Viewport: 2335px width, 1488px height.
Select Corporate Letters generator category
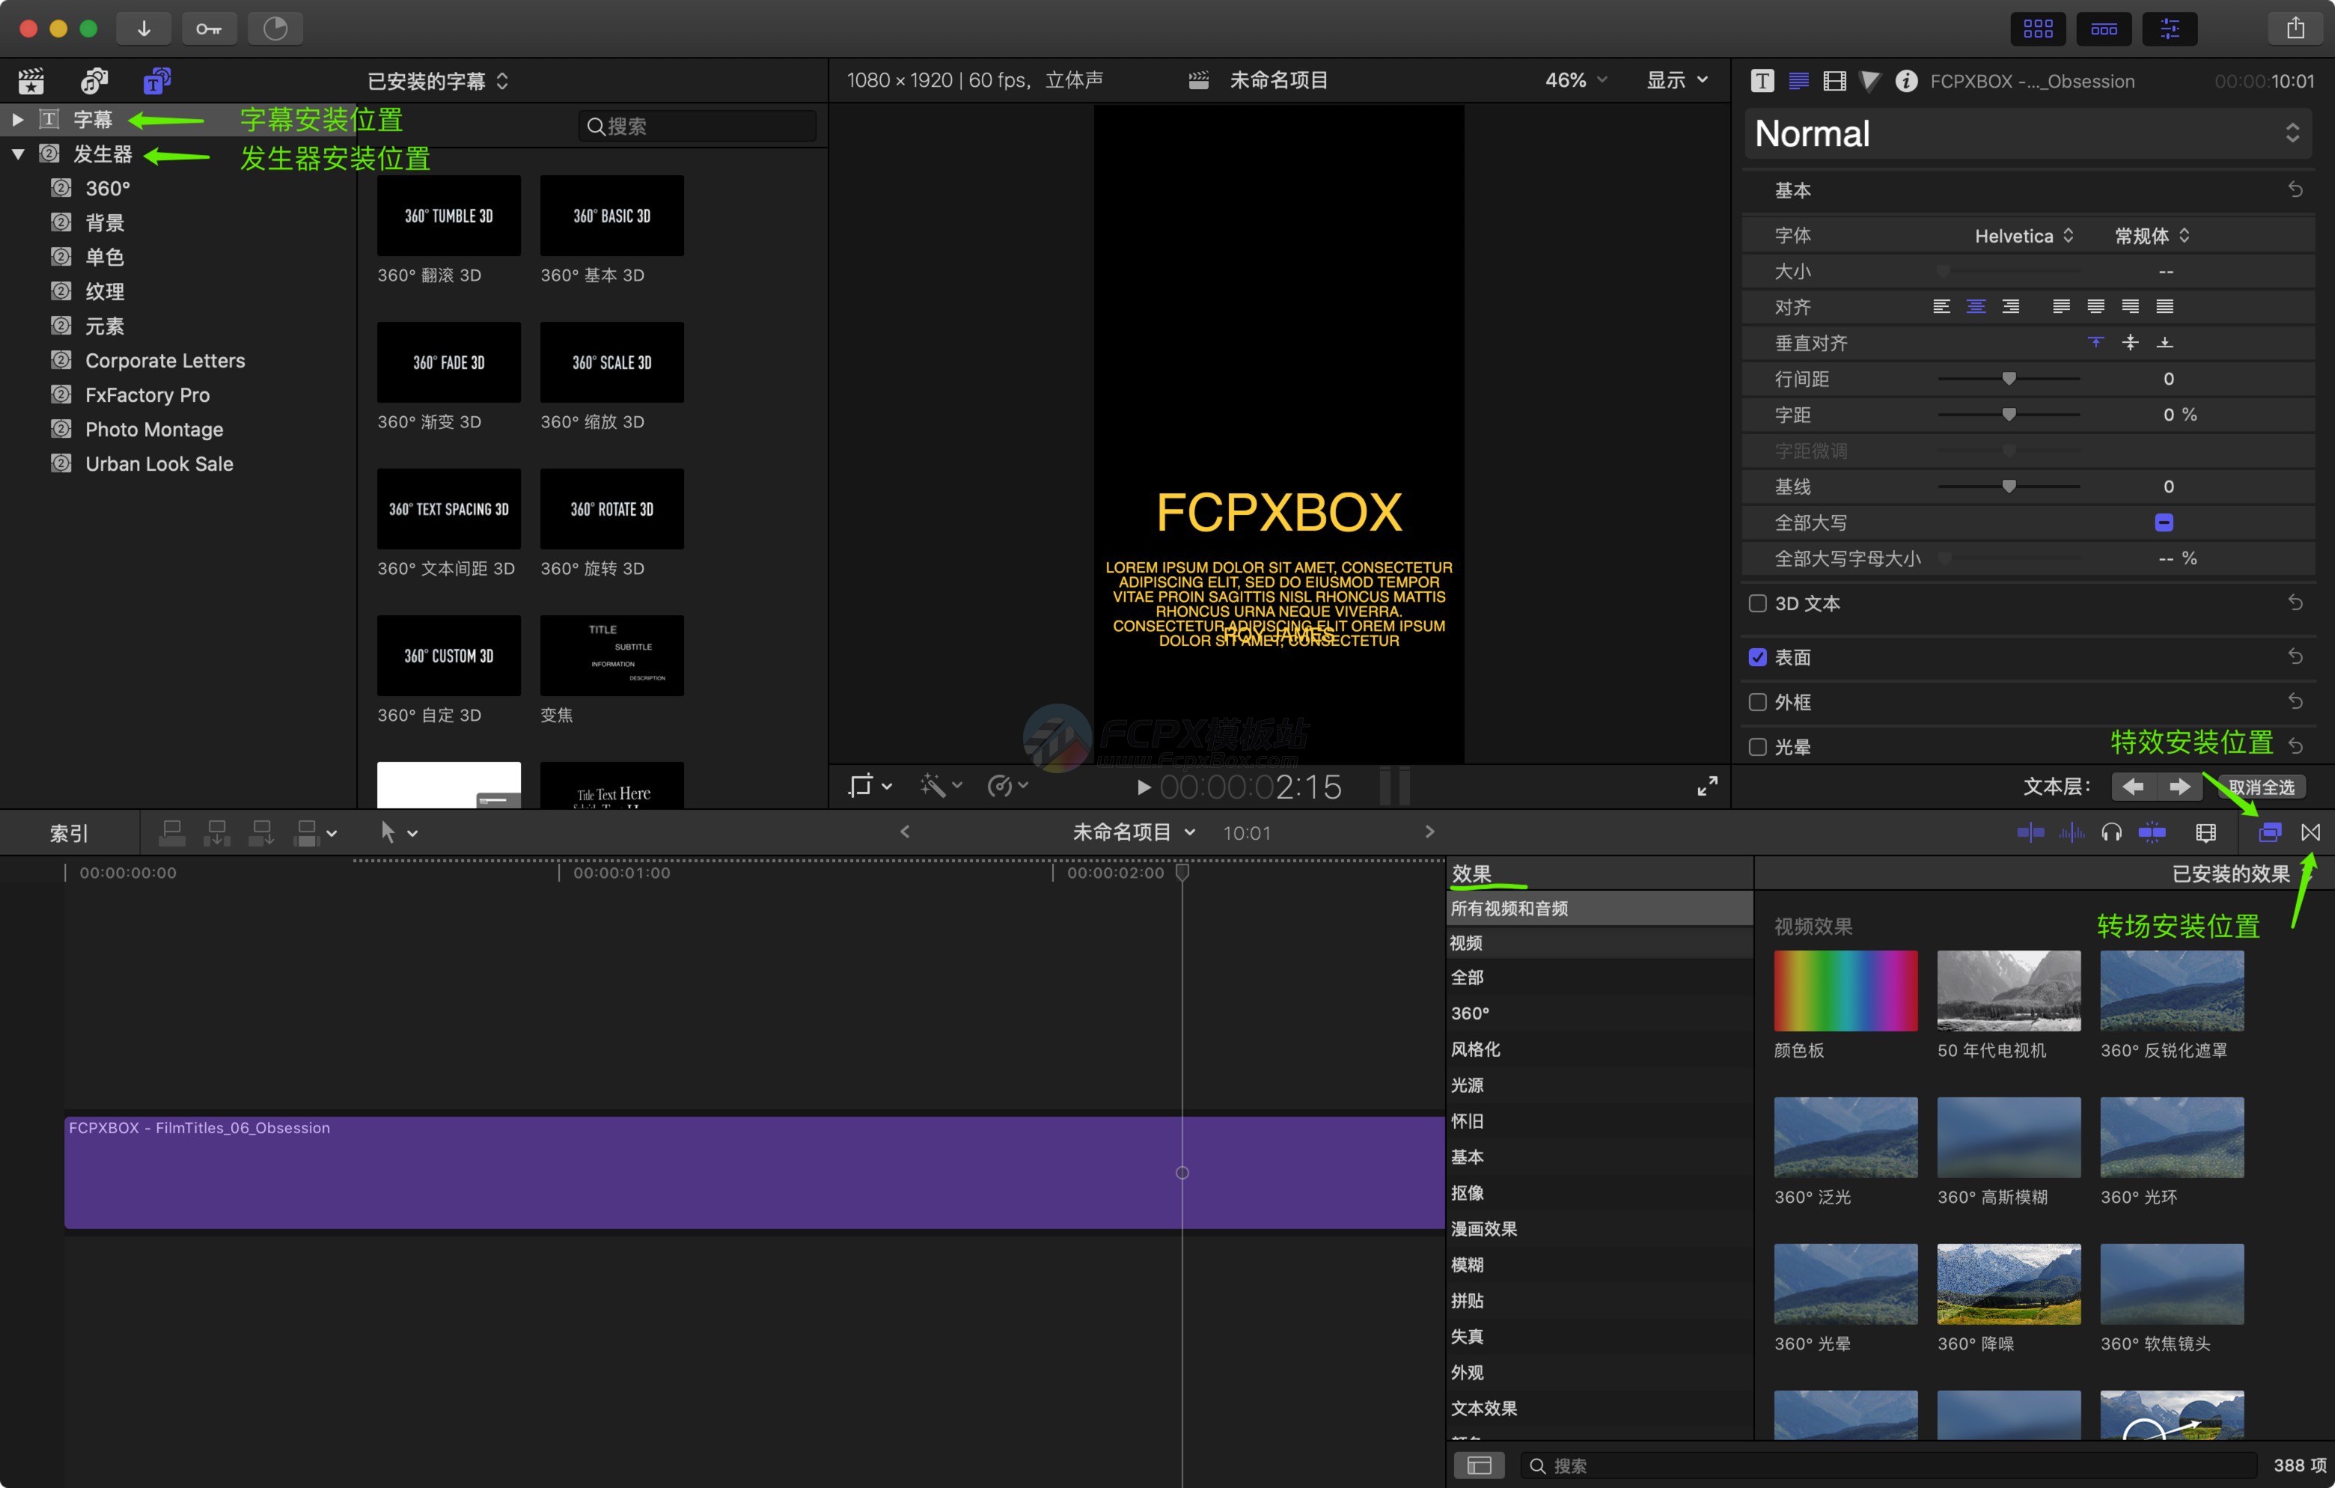pos(165,361)
